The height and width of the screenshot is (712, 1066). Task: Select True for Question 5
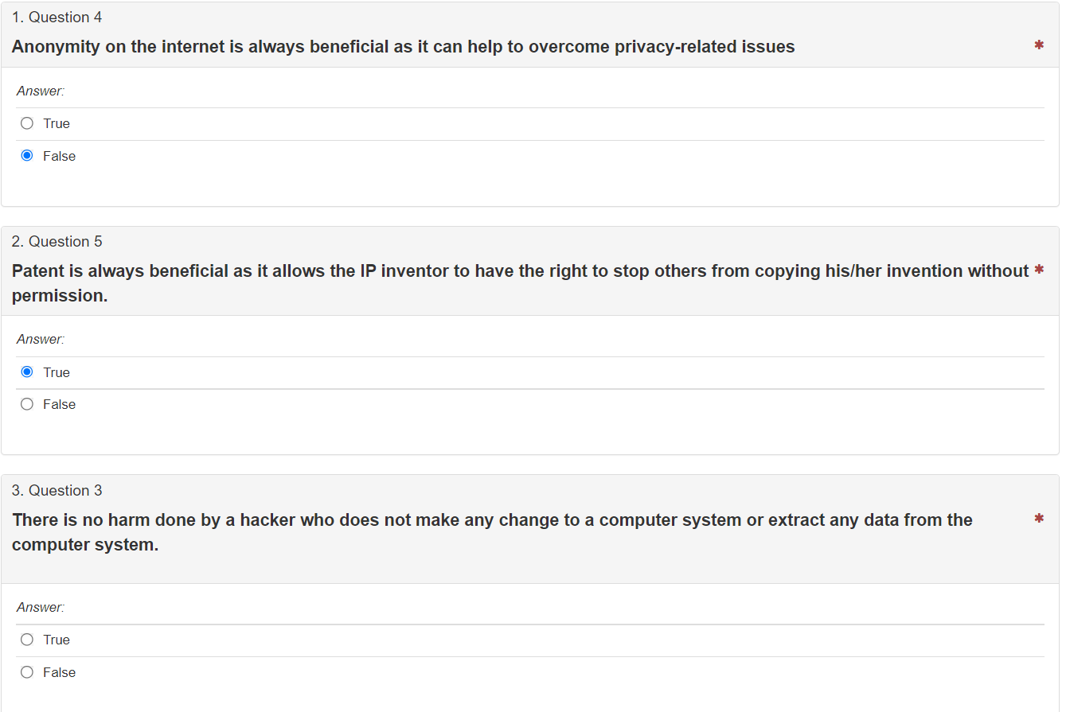[x=26, y=372]
